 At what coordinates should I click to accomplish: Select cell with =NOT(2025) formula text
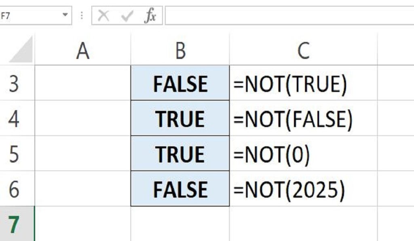pos(303,189)
